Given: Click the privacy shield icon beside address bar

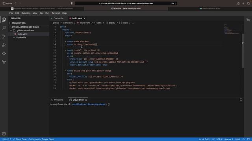Looking at the screenshot, I should coord(72,4).
